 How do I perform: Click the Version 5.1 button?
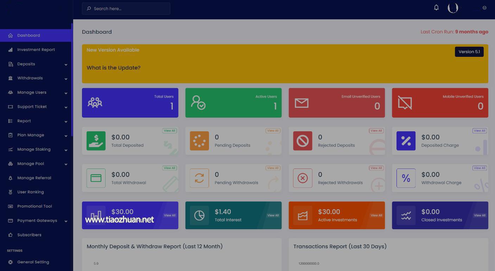(x=469, y=52)
